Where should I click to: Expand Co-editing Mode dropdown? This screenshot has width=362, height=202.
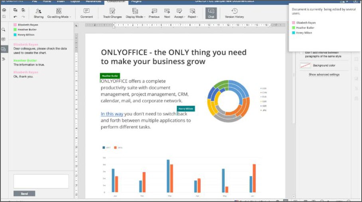[x=59, y=13]
